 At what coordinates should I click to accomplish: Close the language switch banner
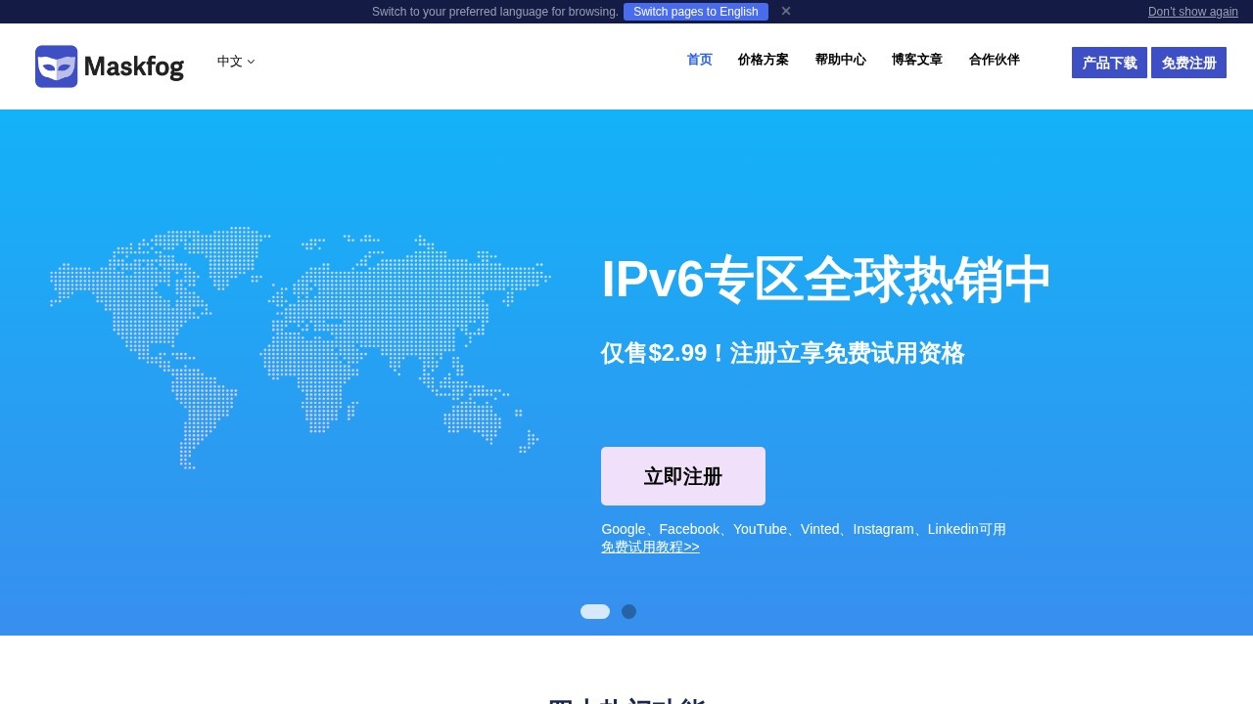[x=785, y=11]
